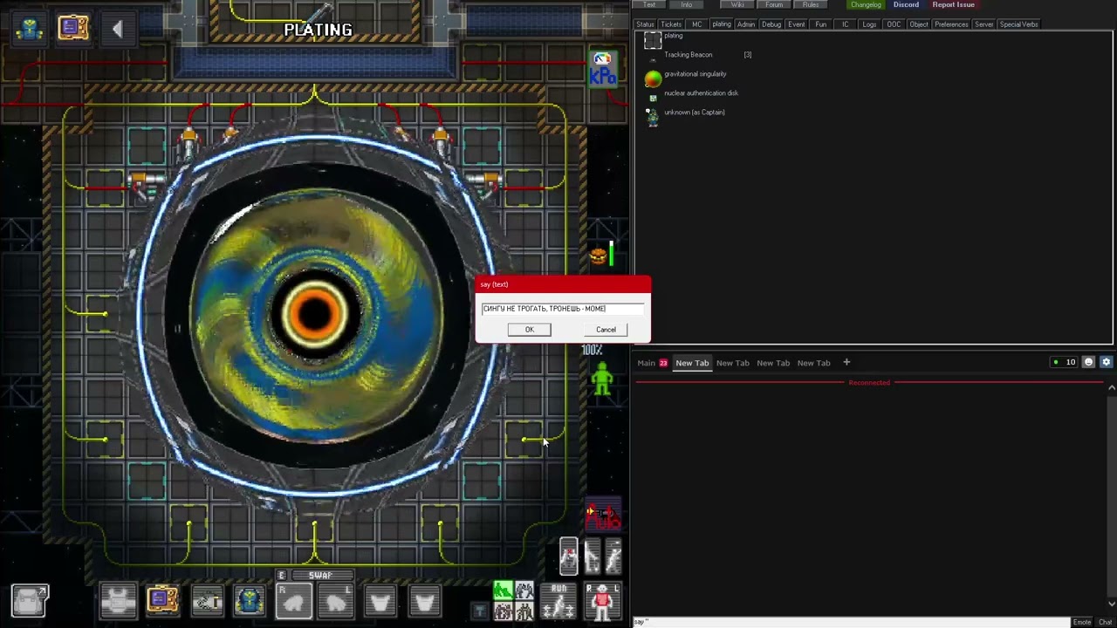Open the Logs tab
The image size is (1117, 628).
[869, 24]
